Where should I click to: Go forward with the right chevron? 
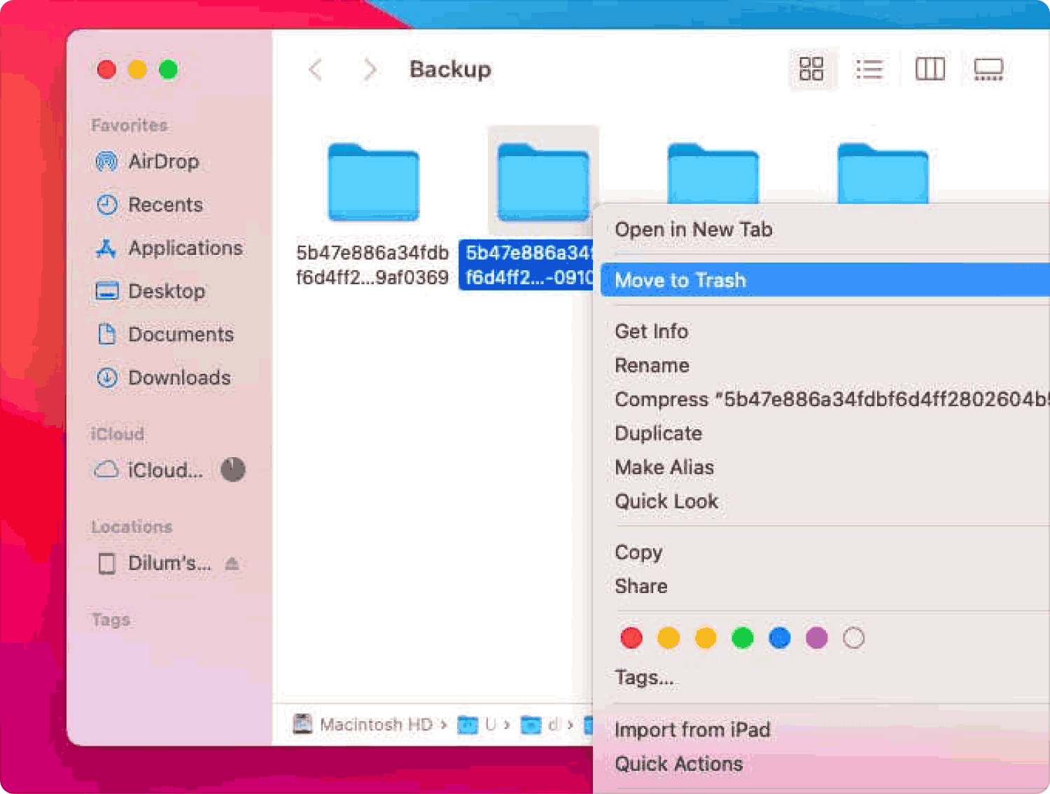point(370,69)
